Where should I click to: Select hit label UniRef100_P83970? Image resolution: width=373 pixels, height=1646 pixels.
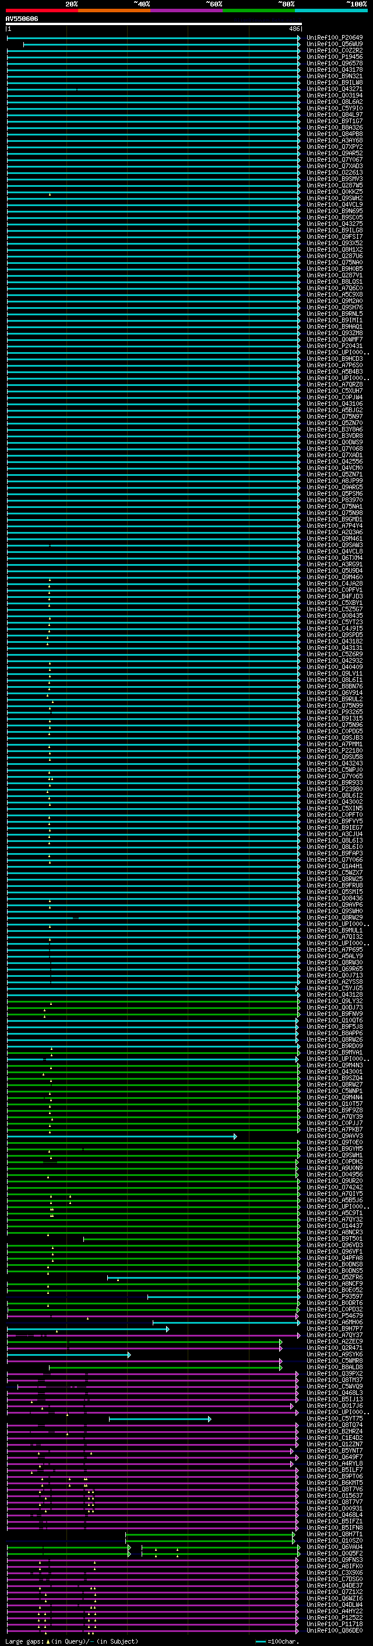tap(335, 500)
